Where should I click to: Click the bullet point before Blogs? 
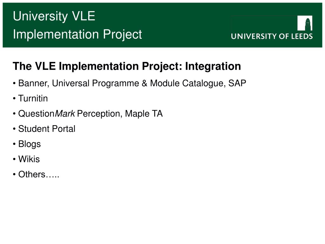point(14,145)
